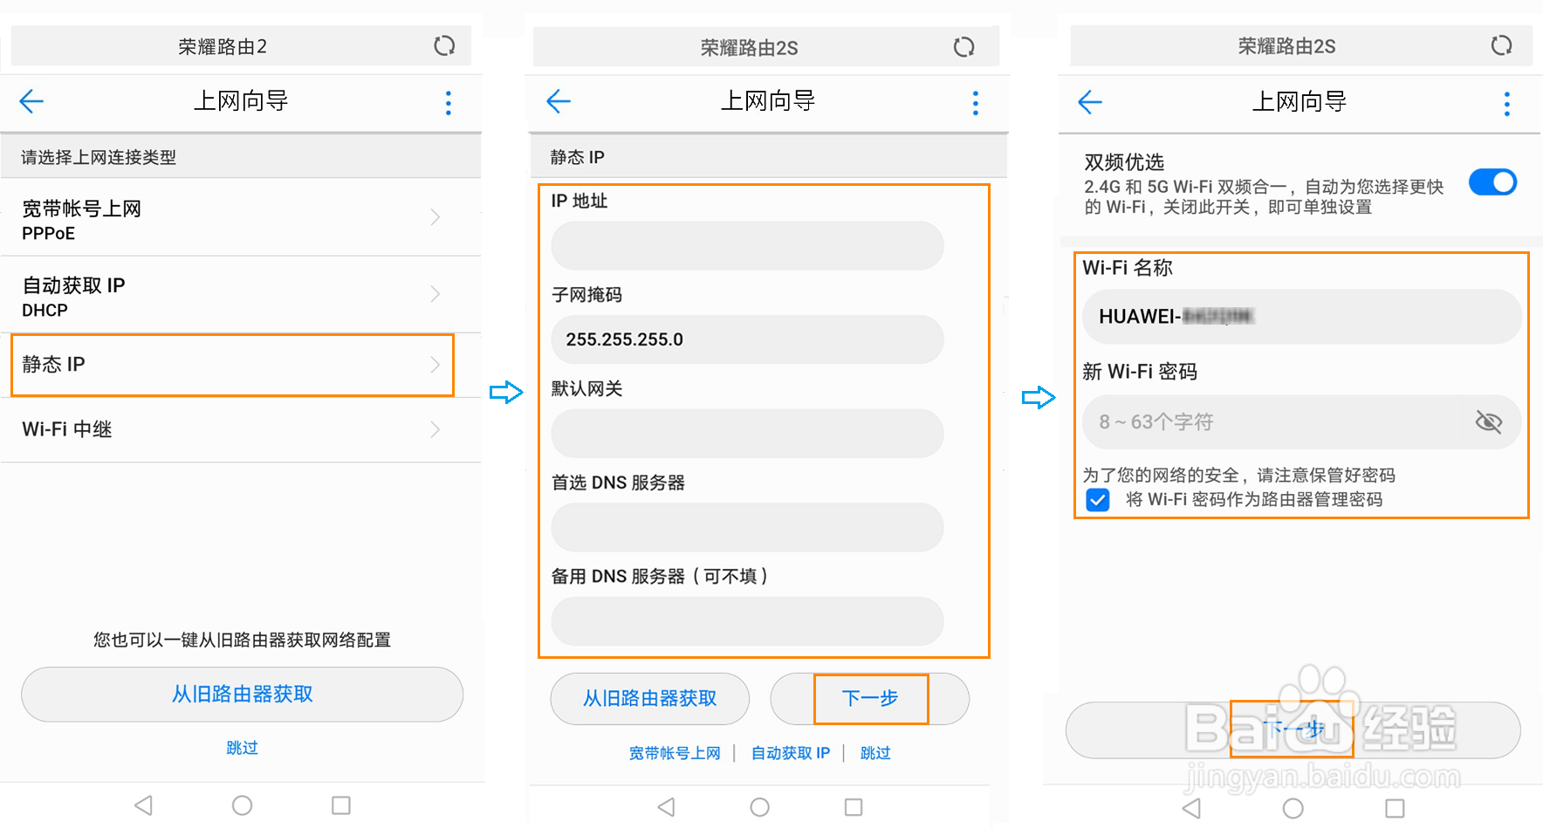This screenshot has height=829, width=1543.
Task: Focus 新 Wi-Fi 密码 field
Action: tap(1301, 422)
